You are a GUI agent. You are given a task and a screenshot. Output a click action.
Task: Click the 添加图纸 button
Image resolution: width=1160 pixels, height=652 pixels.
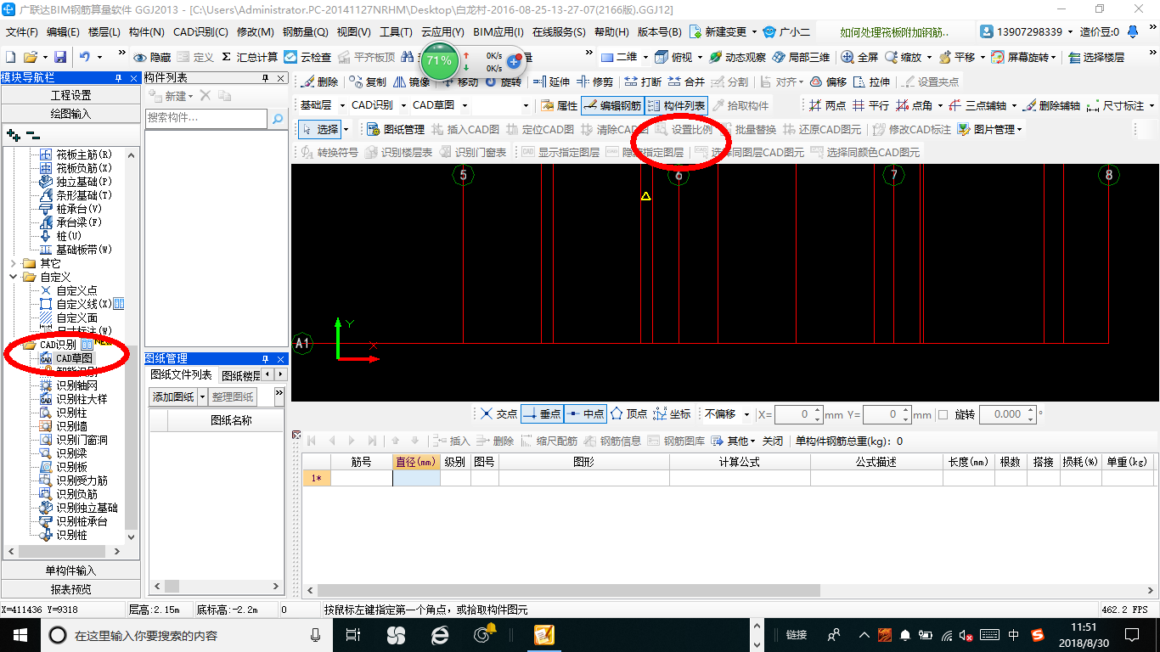[x=173, y=396]
